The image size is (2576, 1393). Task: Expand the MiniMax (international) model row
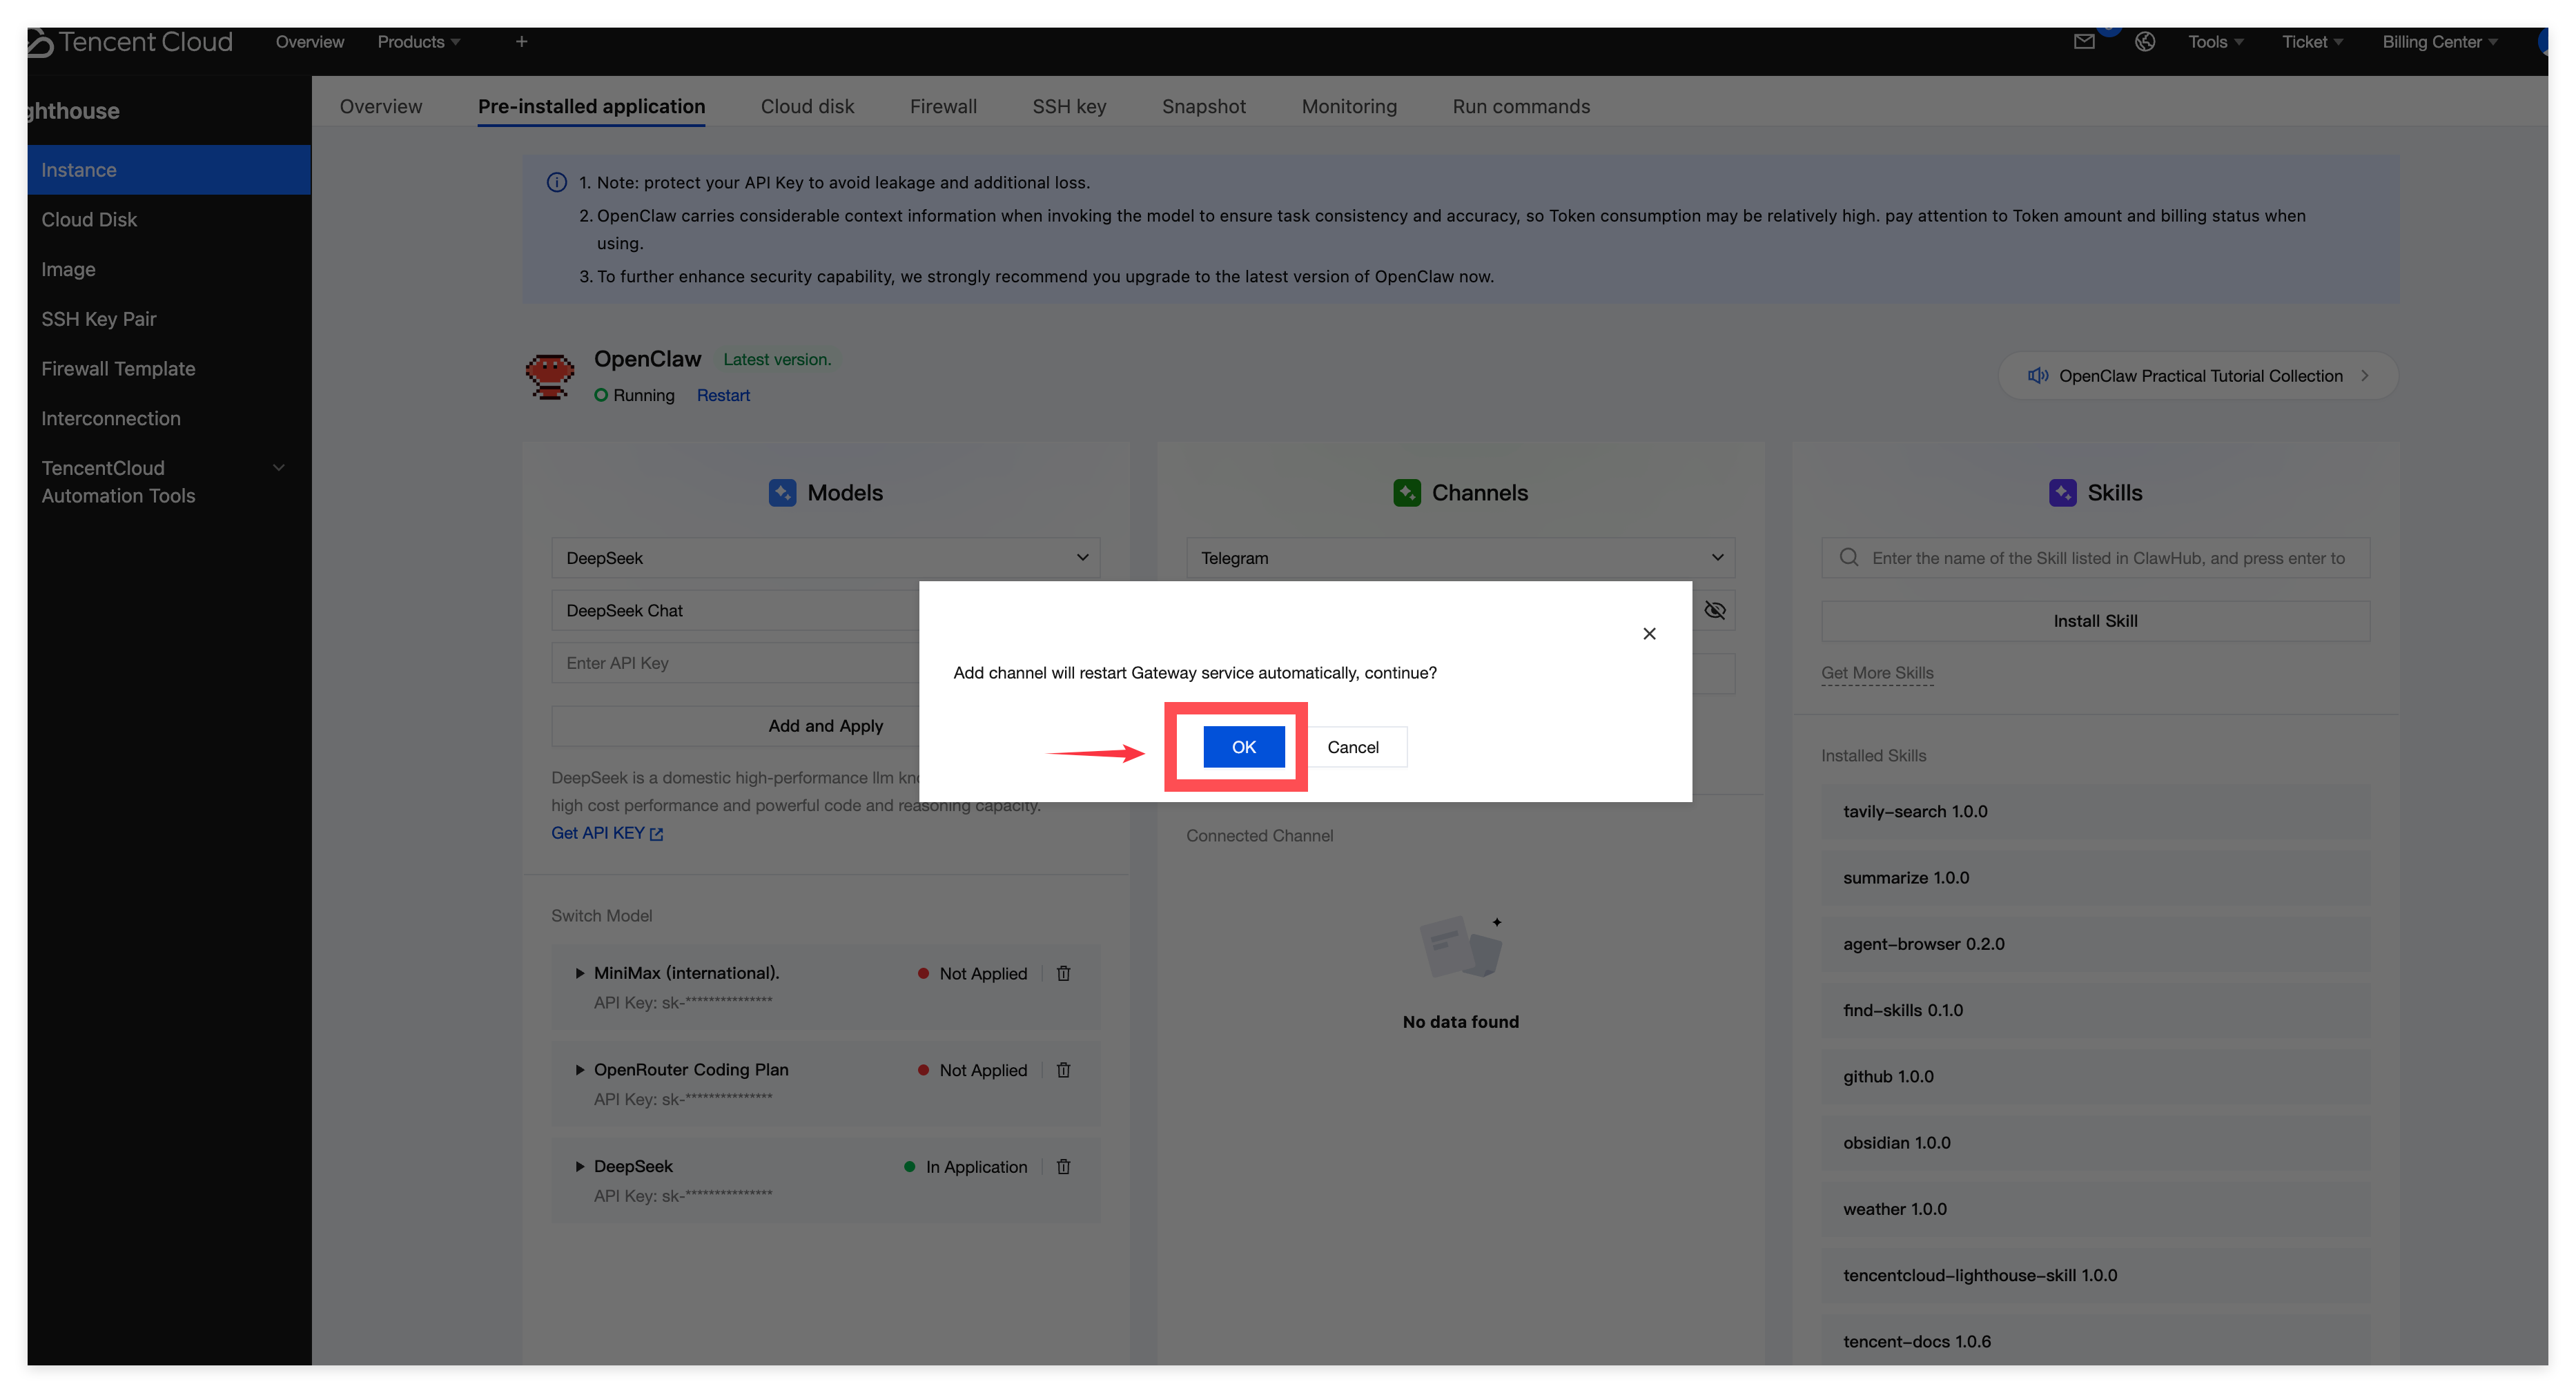(580, 973)
